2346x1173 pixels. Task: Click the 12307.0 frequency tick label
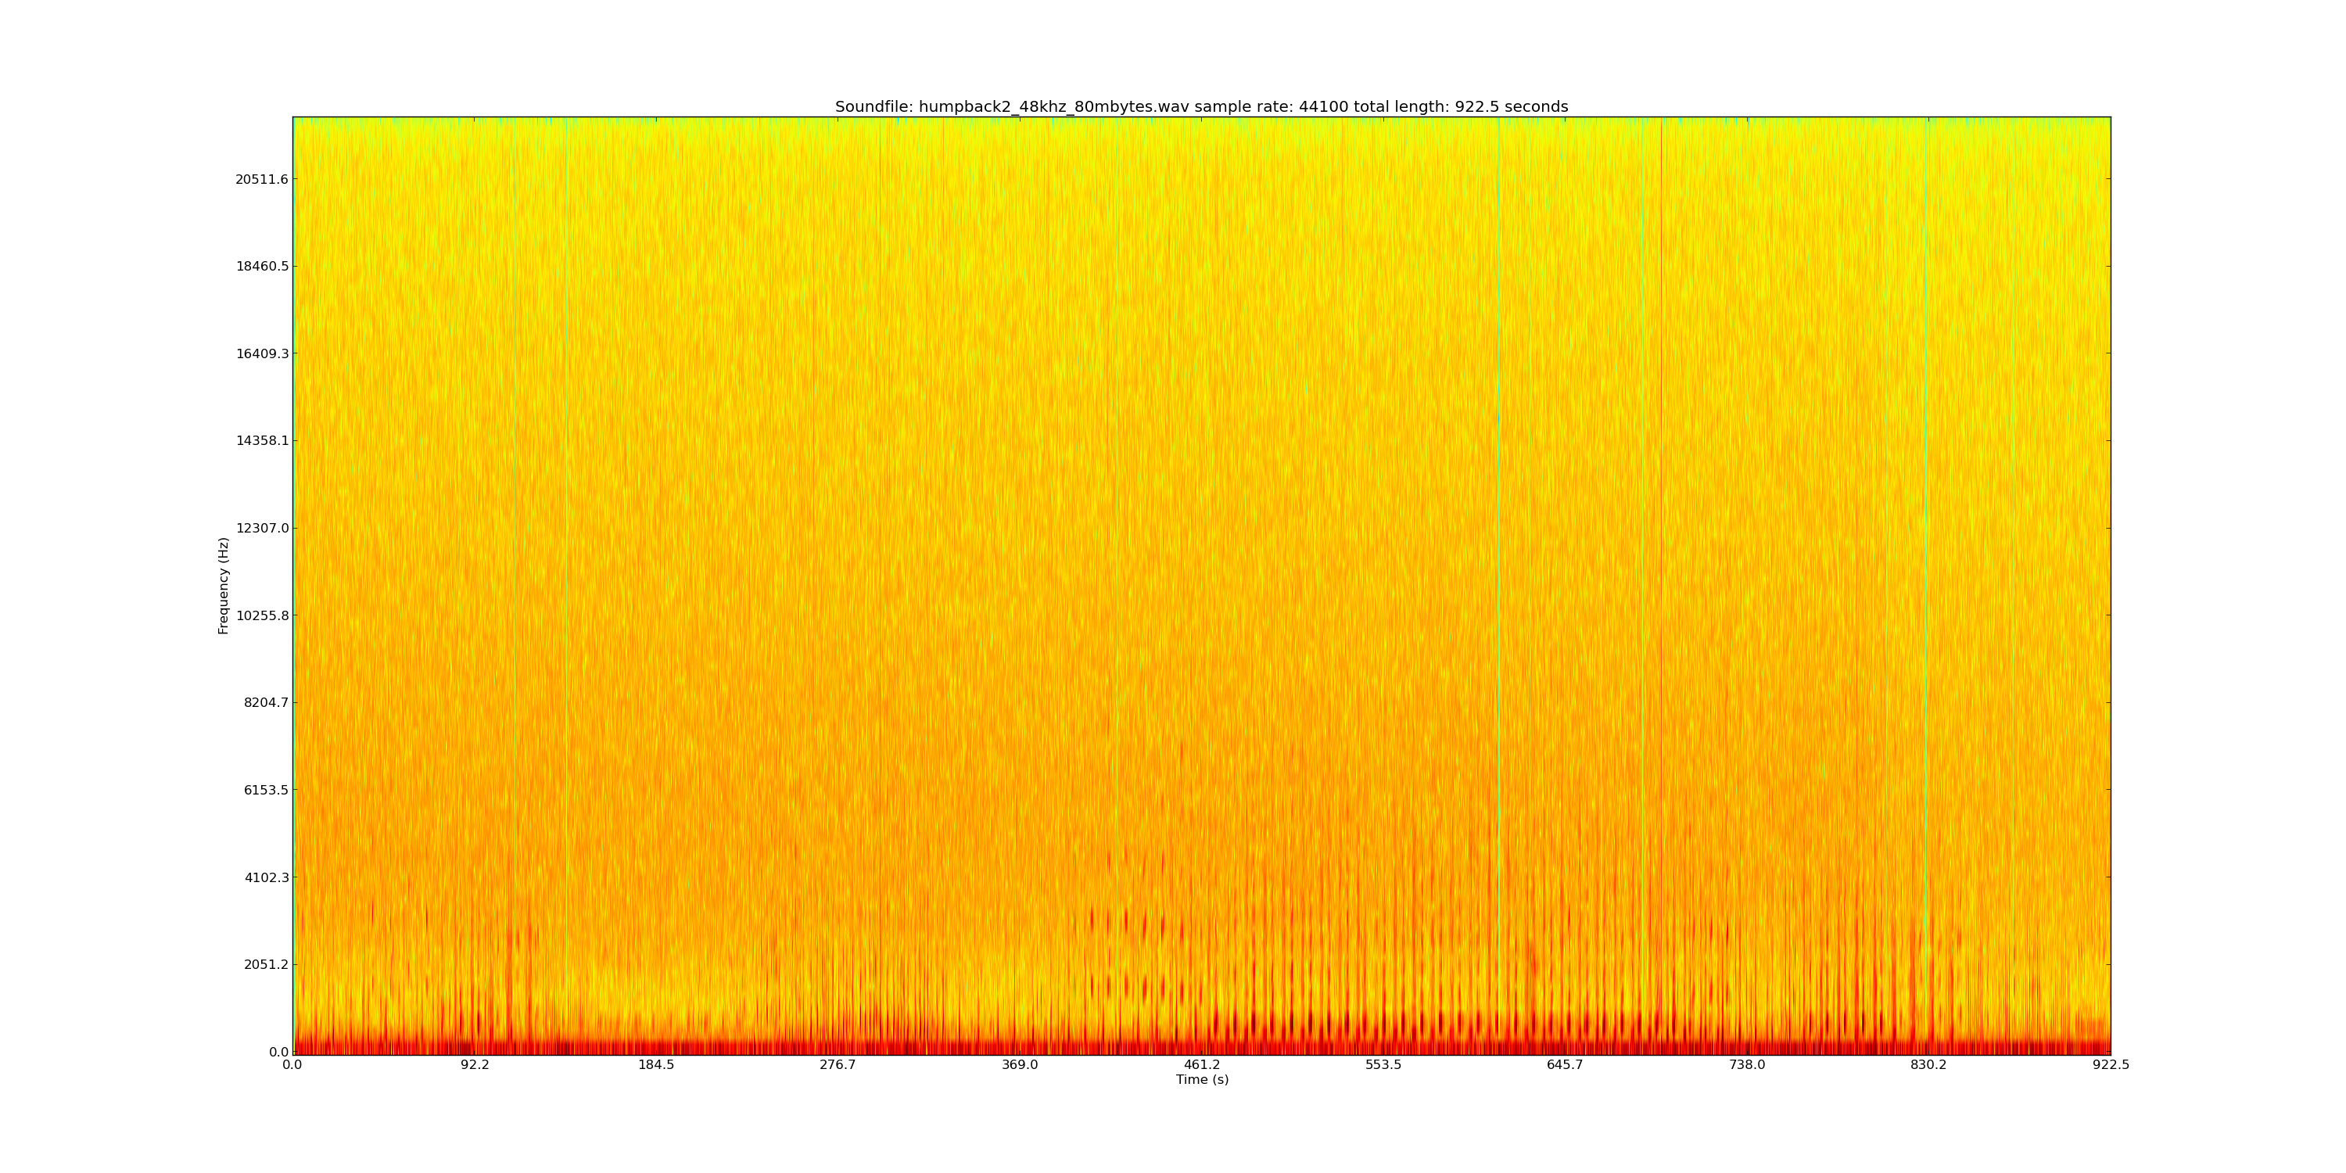[261, 528]
